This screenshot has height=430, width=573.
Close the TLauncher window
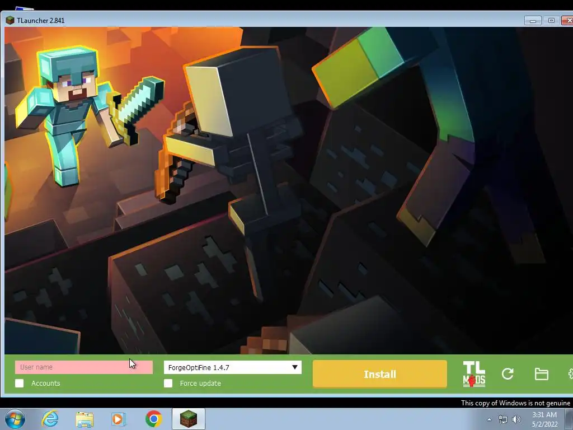pyautogui.click(x=567, y=21)
